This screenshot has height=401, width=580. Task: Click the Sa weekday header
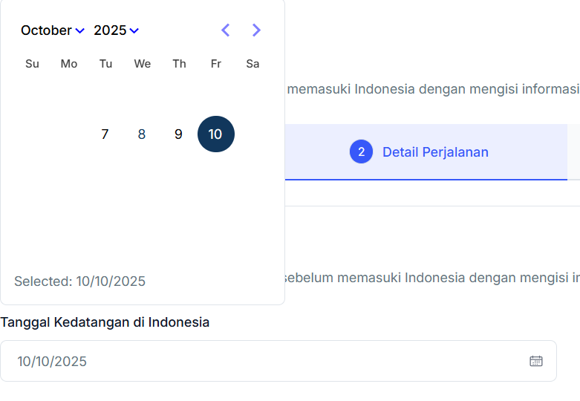252,64
